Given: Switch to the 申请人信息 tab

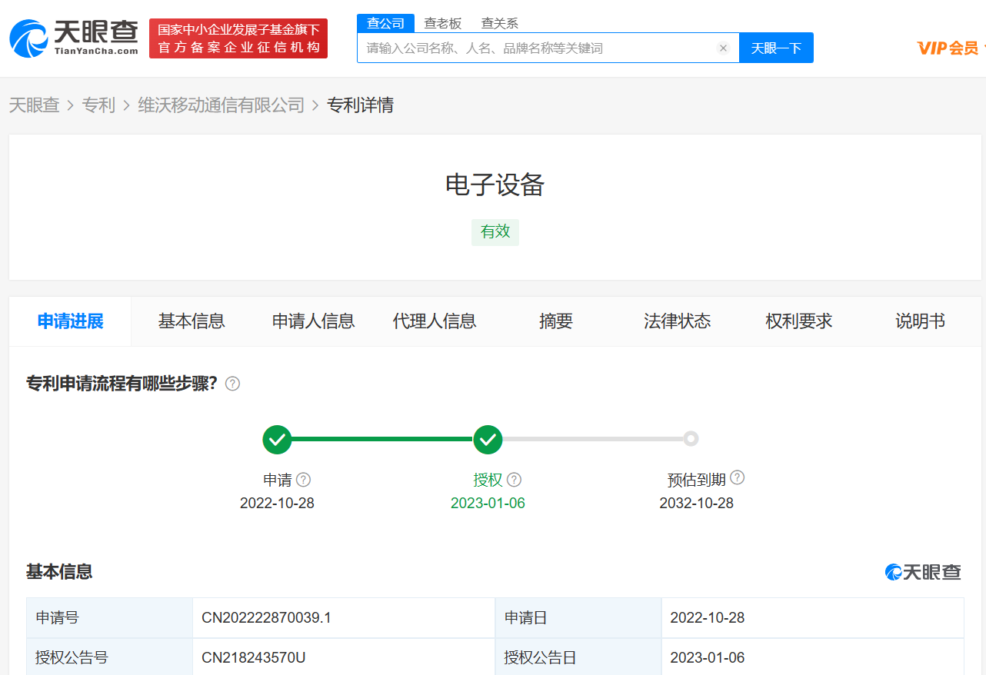Looking at the screenshot, I should (314, 321).
